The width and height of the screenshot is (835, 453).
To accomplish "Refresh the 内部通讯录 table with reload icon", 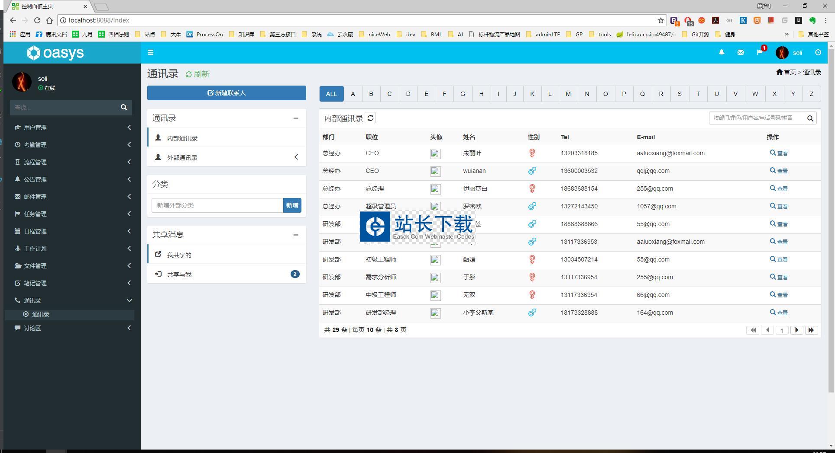I will point(370,118).
